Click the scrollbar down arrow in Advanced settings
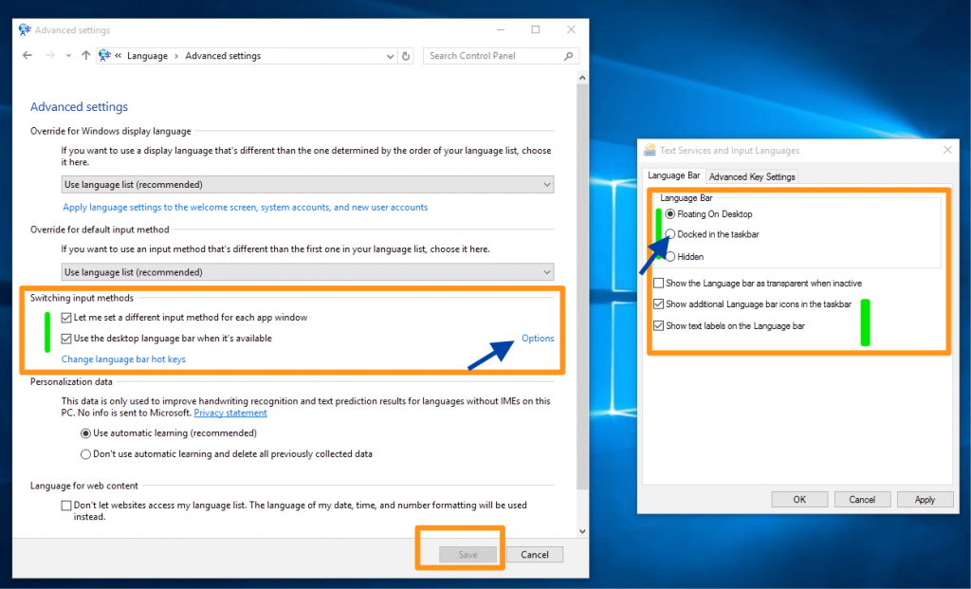Image resolution: width=971 pixels, height=589 pixels. coord(582,531)
